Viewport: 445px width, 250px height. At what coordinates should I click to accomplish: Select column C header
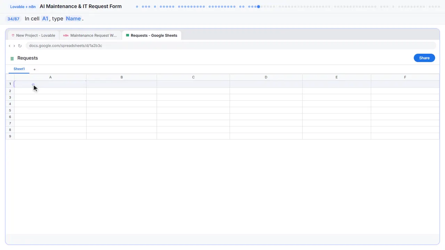coord(193,77)
